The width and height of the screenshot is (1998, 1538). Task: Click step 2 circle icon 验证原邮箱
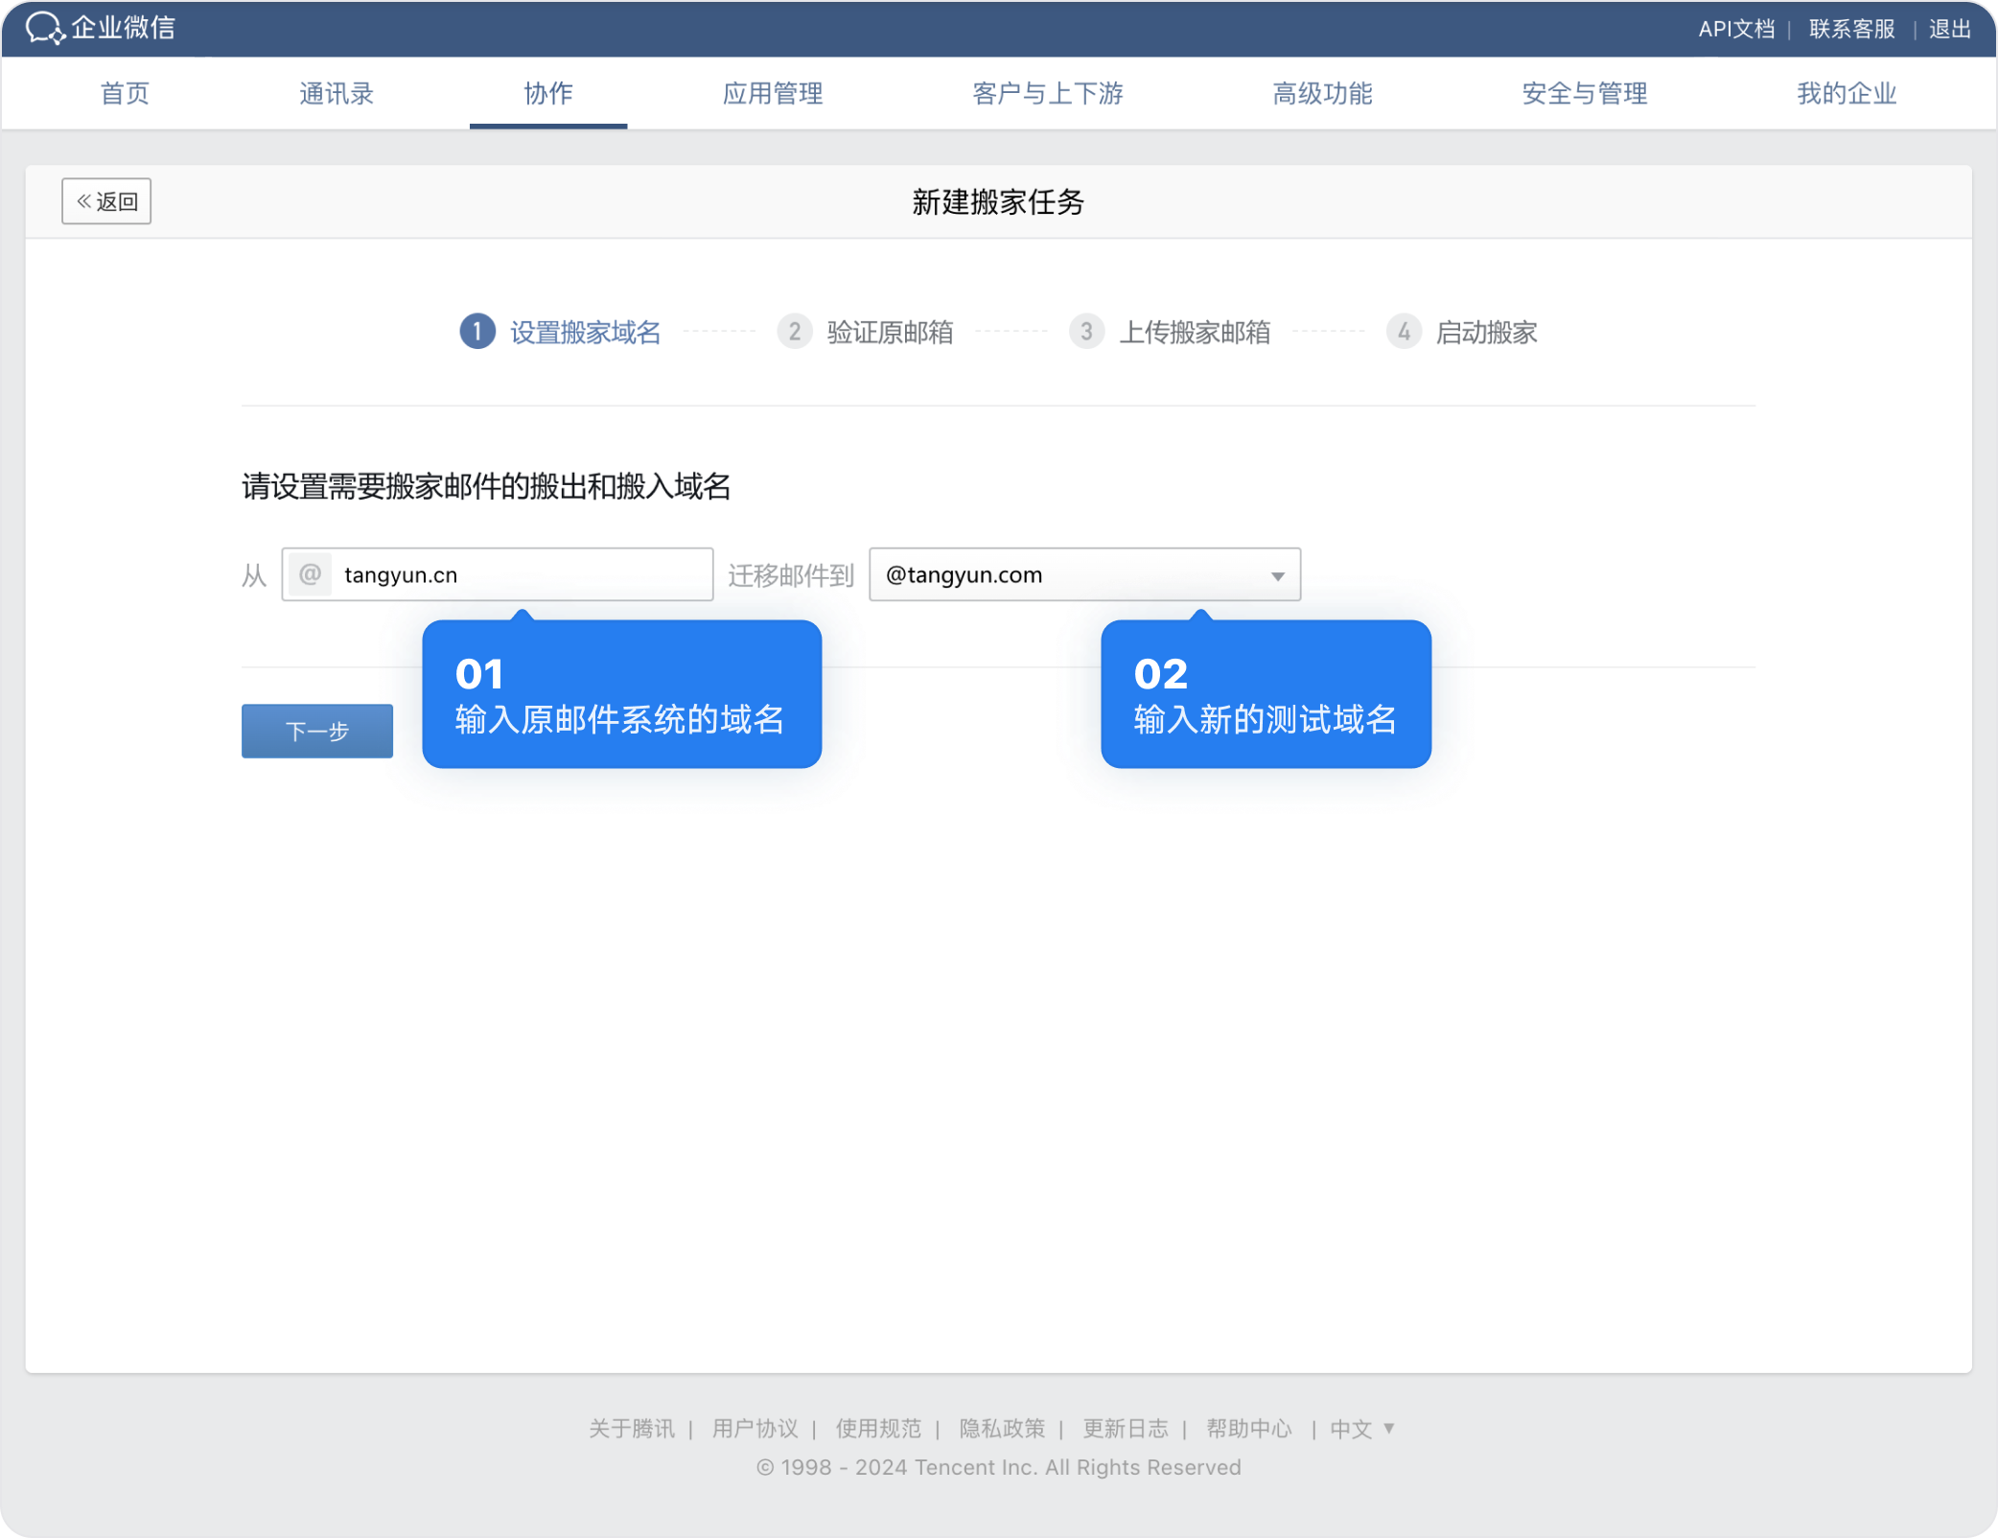coord(794,332)
